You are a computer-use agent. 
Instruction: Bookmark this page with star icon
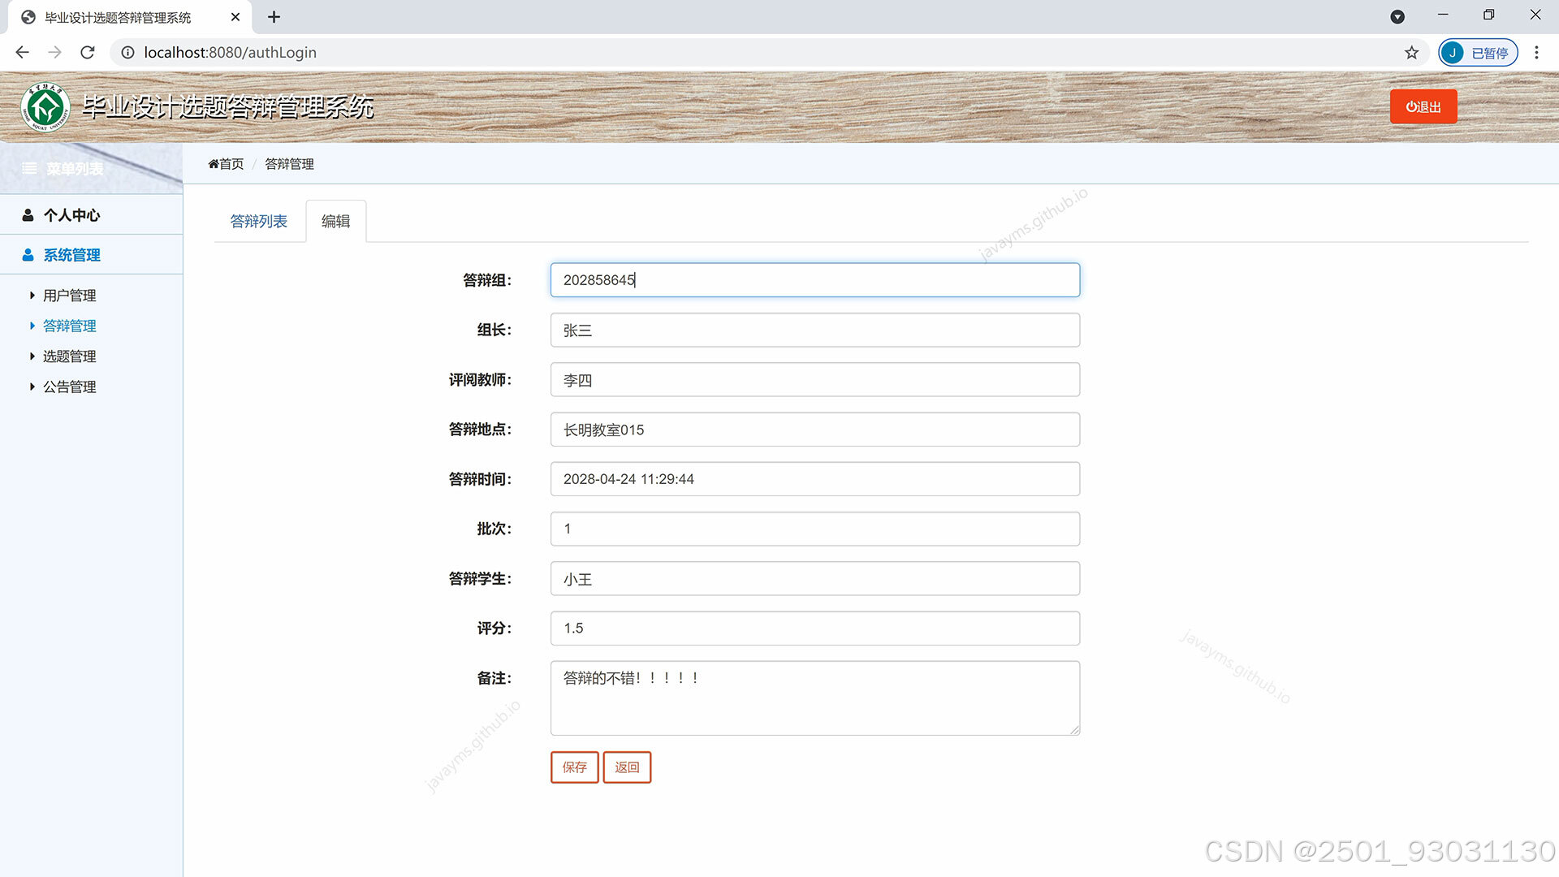[x=1411, y=53]
